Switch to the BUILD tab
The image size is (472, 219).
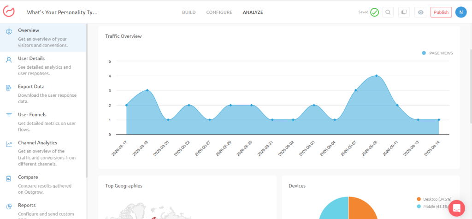189,12
